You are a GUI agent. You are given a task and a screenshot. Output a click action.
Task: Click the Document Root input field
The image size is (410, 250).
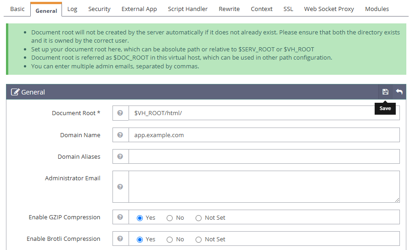(x=264, y=113)
